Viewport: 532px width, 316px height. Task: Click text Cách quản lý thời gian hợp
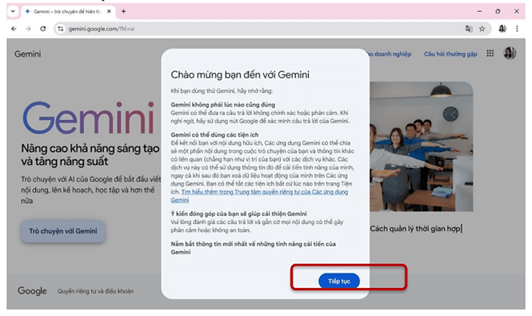pyautogui.click(x=415, y=229)
